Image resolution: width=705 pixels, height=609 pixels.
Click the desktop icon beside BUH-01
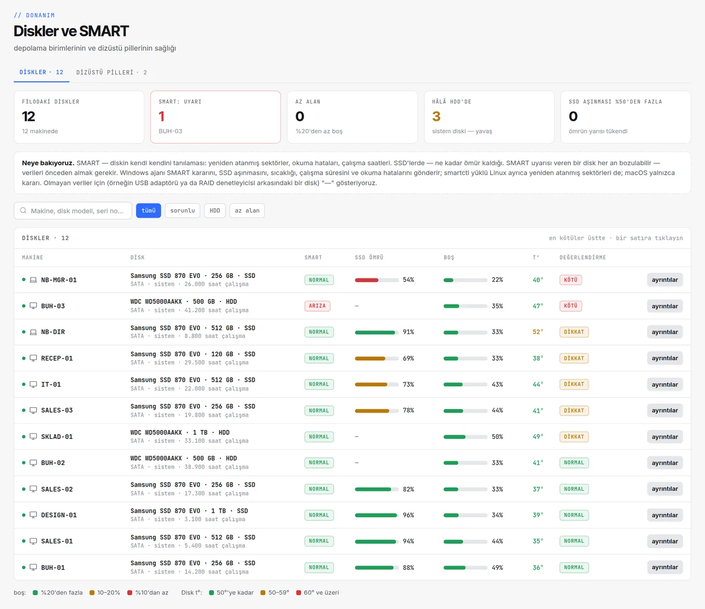point(33,567)
